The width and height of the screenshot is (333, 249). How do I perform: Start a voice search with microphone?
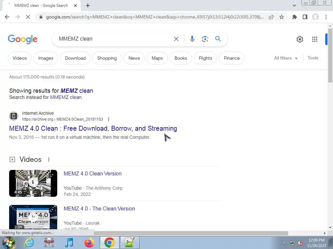[192, 39]
